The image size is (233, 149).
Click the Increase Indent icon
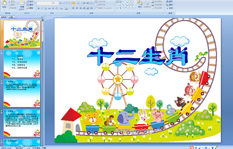pos(88,3)
